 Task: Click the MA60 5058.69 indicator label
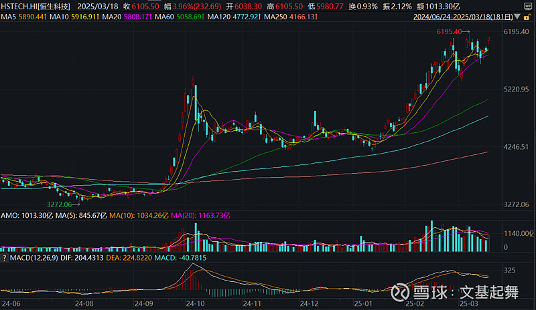tap(180, 17)
